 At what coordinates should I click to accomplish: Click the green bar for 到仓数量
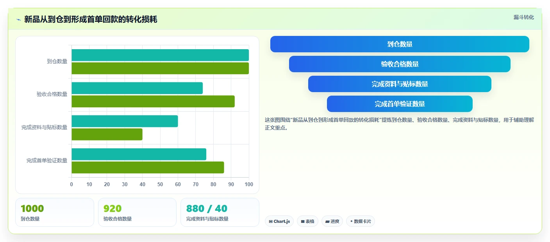(160, 68)
